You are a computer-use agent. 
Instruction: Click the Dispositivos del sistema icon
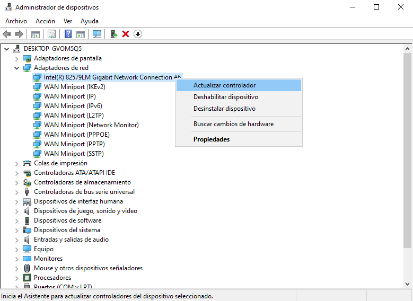click(27, 230)
